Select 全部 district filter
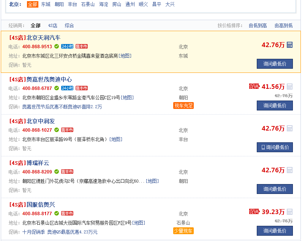This screenshot has height=241, width=302. pyautogui.click(x=33, y=4)
